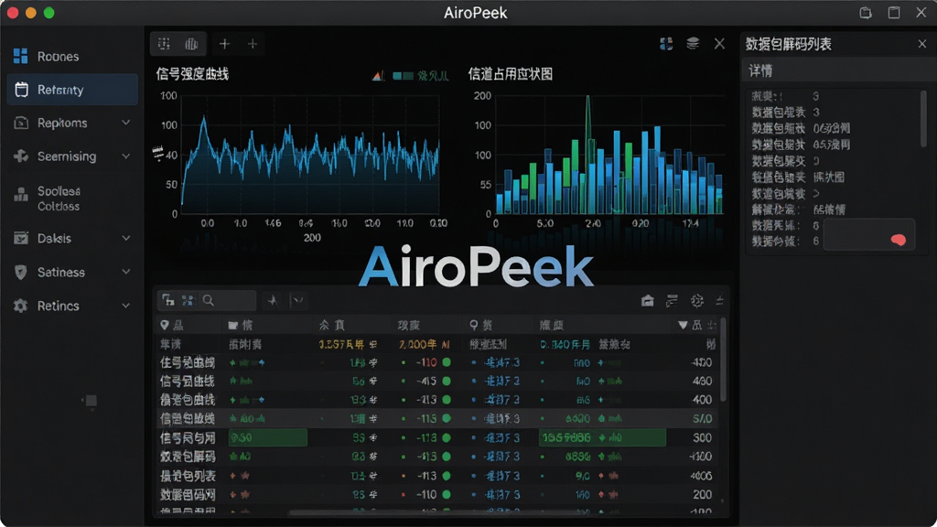The width and height of the screenshot is (937, 527).
Task: Click the orange chart icon in signal legend
Action: pos(378,76)
